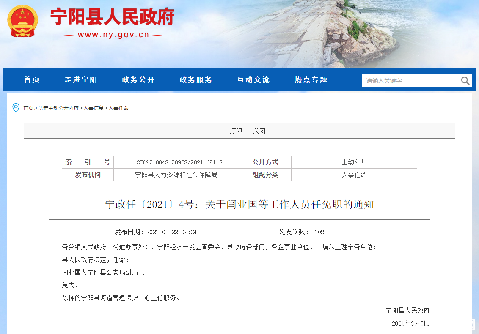This screenshot has height=334, width=479.
Task: Click the www.ny.gov.cn URL text
Action: pyautogui.click(x=113, y=35)
